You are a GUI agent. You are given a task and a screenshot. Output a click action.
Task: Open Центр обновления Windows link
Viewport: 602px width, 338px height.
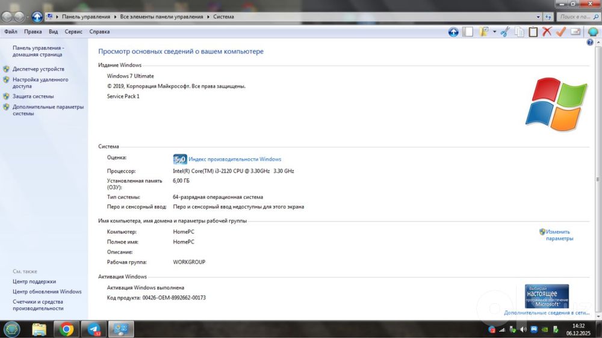47,292
